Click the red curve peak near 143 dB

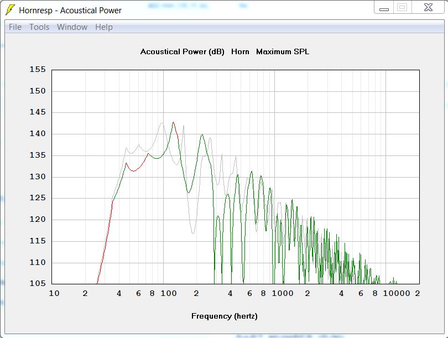click(x=174, y=123)
